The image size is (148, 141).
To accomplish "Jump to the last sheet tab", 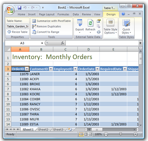I will pos(18,129).
